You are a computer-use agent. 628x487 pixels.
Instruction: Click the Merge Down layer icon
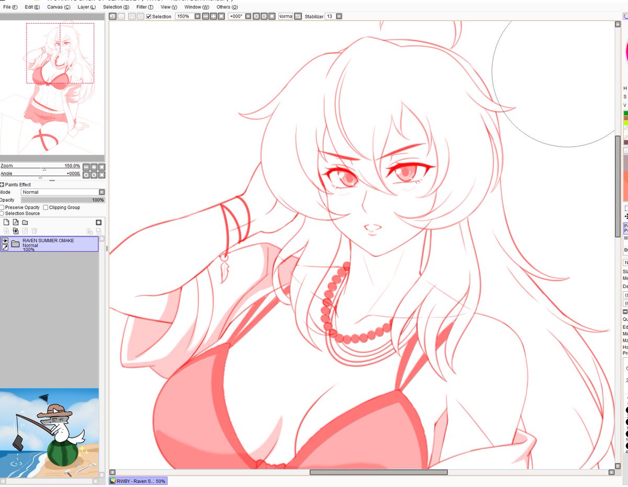[16, 231]
